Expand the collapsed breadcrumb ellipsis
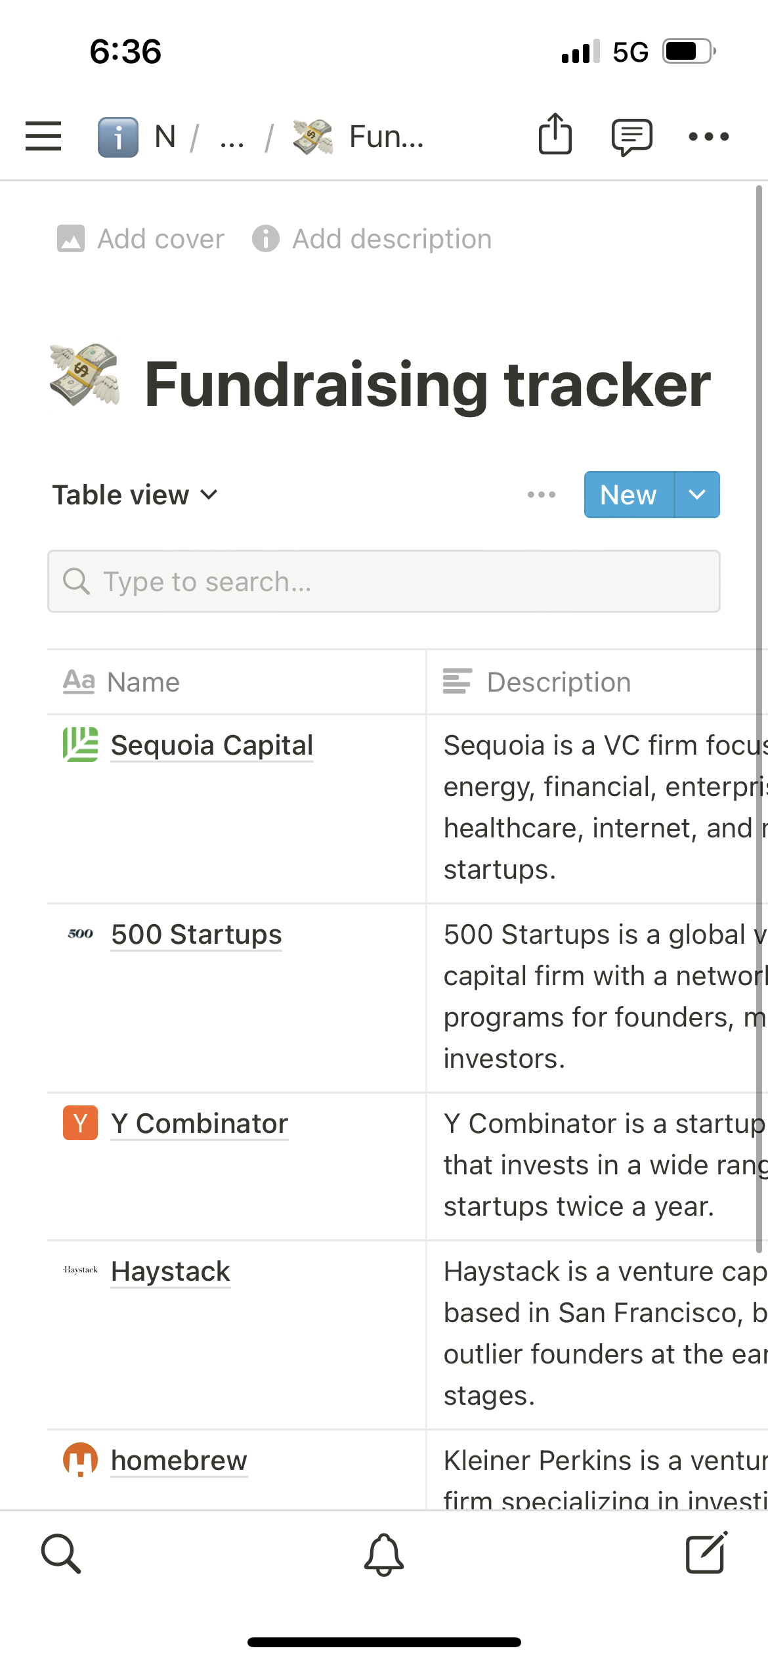The width and height of the screenshot is (768, 1663). click(x=232, y=138)
